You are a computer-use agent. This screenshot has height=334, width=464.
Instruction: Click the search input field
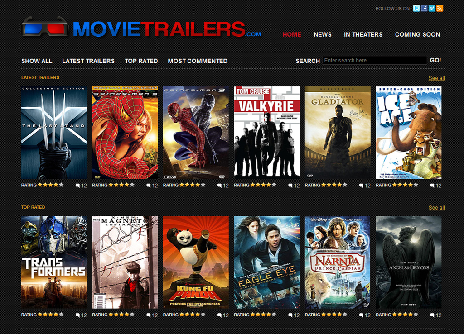pos(375,60)
